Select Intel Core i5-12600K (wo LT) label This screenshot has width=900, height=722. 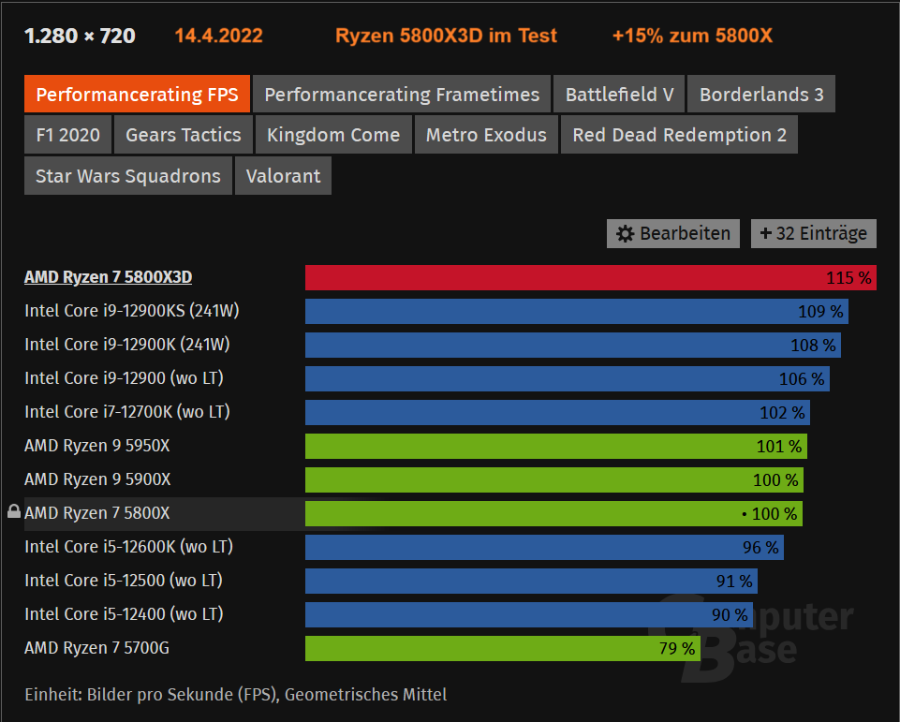click(x=128, y=547)
